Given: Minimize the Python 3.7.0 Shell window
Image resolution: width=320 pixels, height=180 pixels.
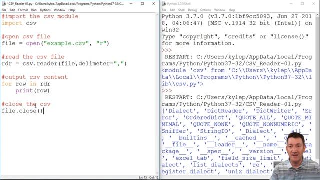Looking at the screenshot, I should tap(291, 4).
